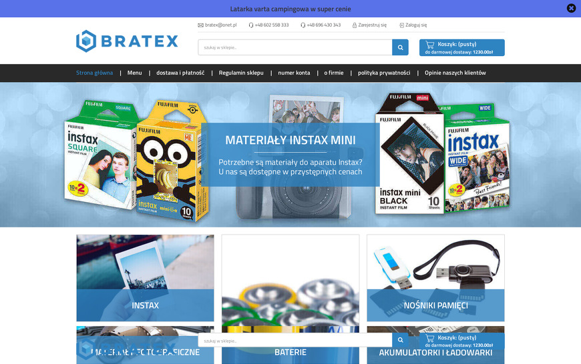Click the Instax Wide film box in banner
The image size is (581, 364).
coord(477,157)
